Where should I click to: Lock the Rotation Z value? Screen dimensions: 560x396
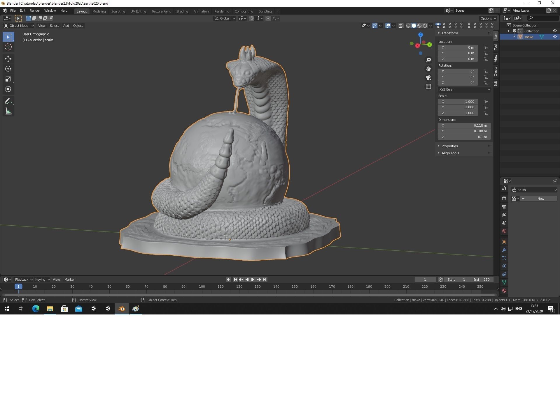pos(486,83)
